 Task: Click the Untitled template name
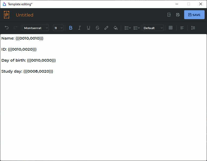pos(24,15)
